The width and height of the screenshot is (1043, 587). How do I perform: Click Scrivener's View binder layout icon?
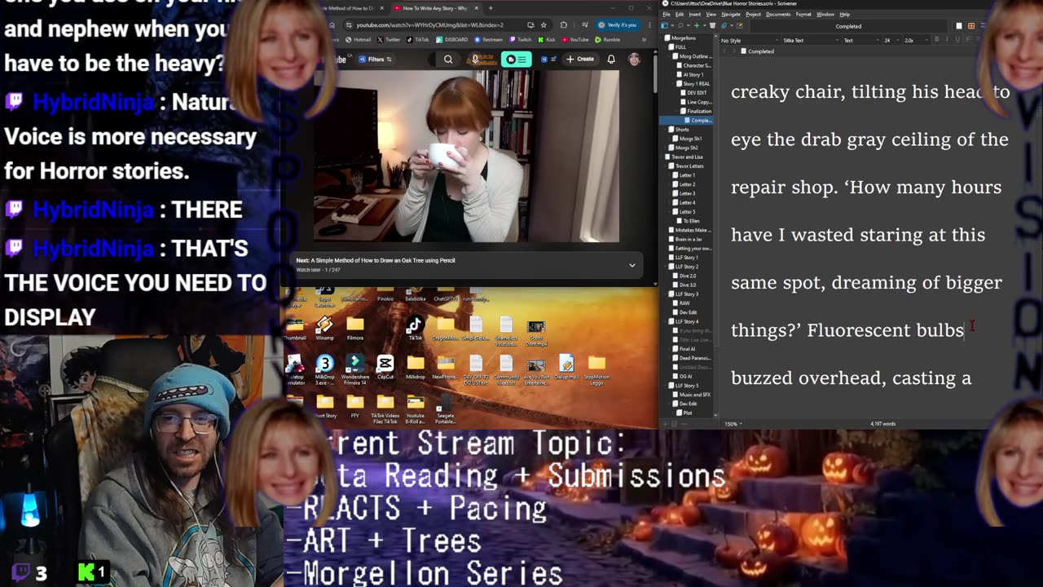pyautogui.click(x=665, y=25)
